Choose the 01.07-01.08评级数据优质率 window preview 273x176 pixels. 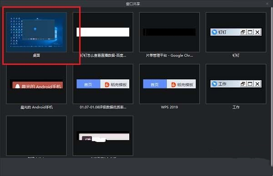point(103,84)
